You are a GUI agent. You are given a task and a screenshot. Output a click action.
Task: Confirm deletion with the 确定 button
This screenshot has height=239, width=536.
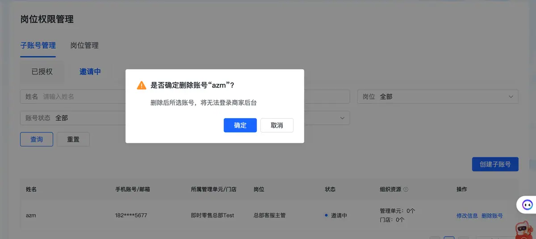point(240,125)
